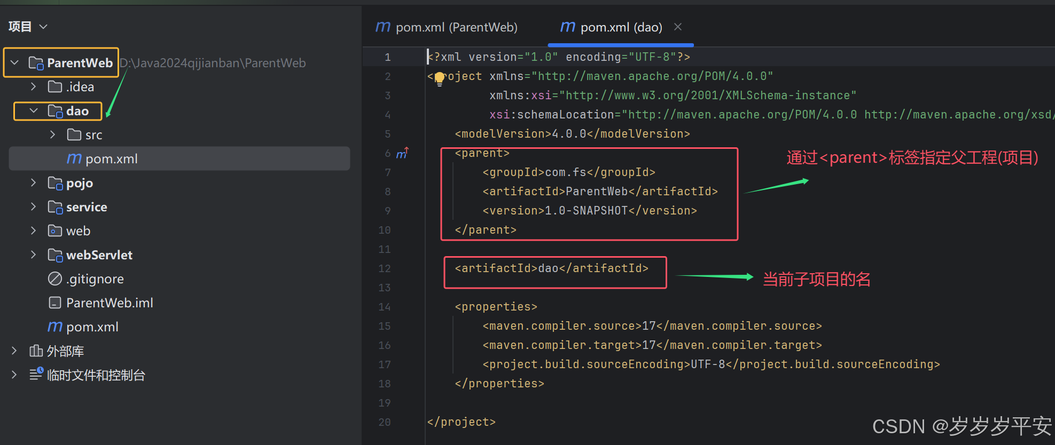This screenshot has width=1055, height=445.
Task: Select the .gitignore file
Action: (x=95, y=279)
